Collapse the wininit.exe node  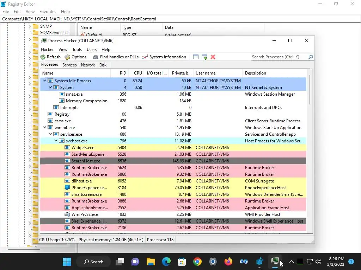[x=45, y=127]
